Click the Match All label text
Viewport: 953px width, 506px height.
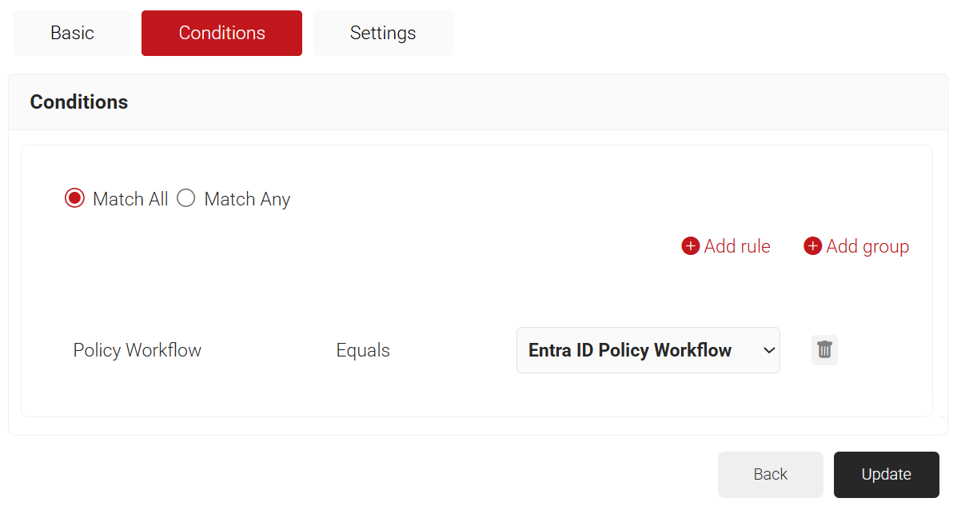point(130,199)
